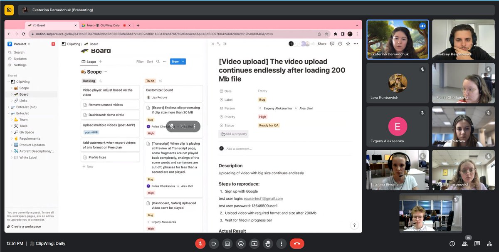Open the Meet activities shapes icon
499x252 pixels.
point(489,244)
